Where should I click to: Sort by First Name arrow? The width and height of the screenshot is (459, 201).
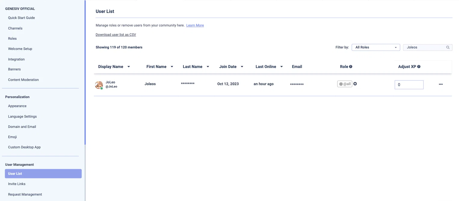172,67
